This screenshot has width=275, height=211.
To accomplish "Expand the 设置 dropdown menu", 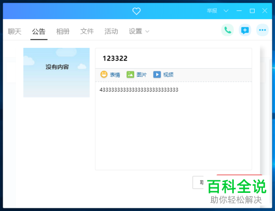I will 139,31.
